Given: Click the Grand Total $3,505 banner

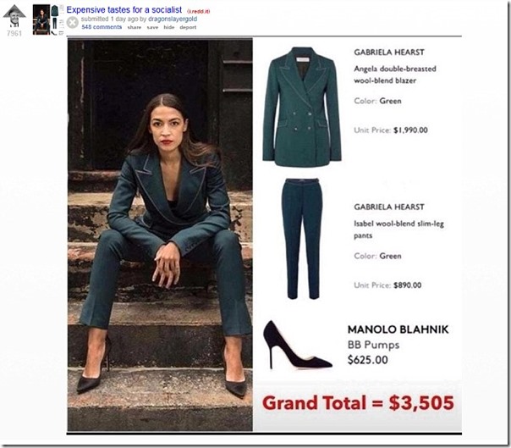Looking at the screenshot, I should click(x=358, y=402).
